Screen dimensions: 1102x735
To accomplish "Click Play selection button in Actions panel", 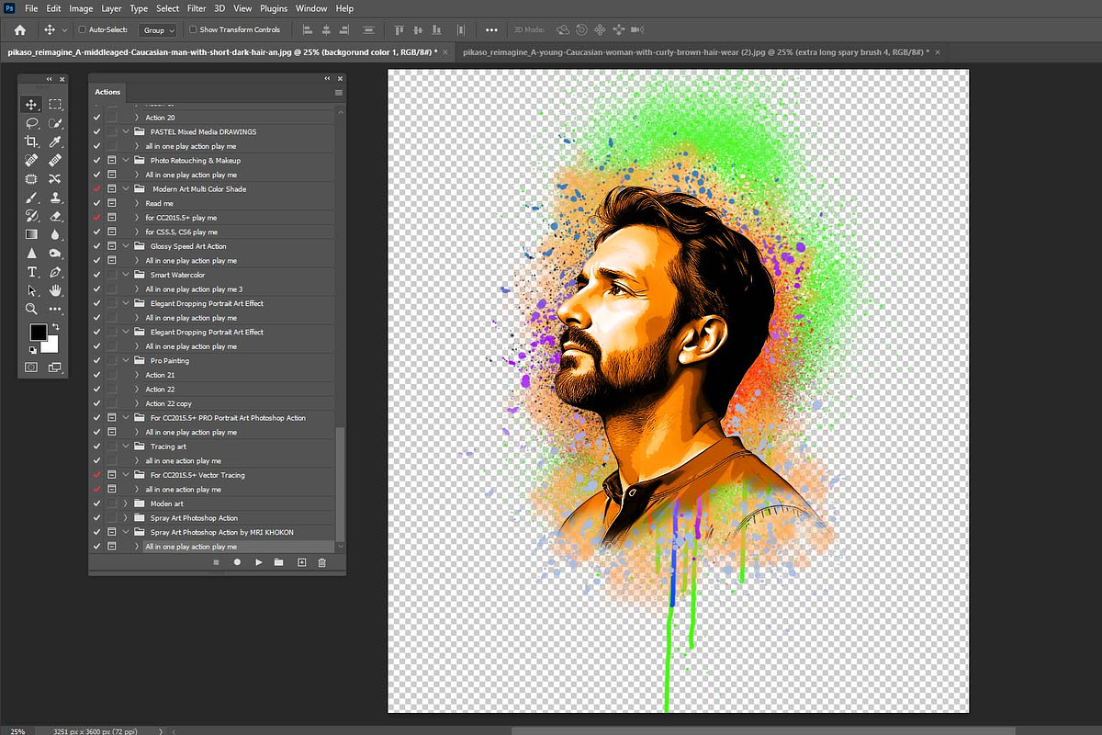I will pos(259,561).
